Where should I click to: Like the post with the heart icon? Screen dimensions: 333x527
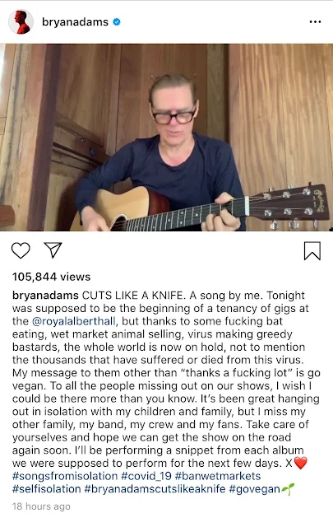(x=21, y=250)
